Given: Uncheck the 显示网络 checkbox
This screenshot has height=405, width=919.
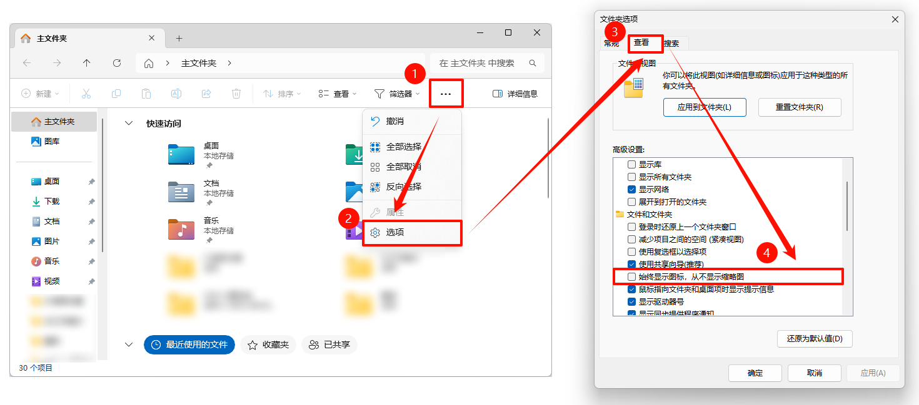Looking at the screenshot, I should pos(632,189).
